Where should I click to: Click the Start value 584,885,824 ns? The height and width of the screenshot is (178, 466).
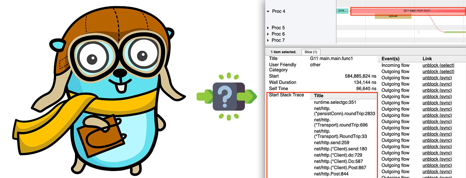click(x=360, y=76)
